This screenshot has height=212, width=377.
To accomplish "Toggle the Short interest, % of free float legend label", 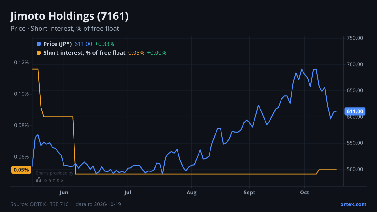I will [x=85, y=53].
